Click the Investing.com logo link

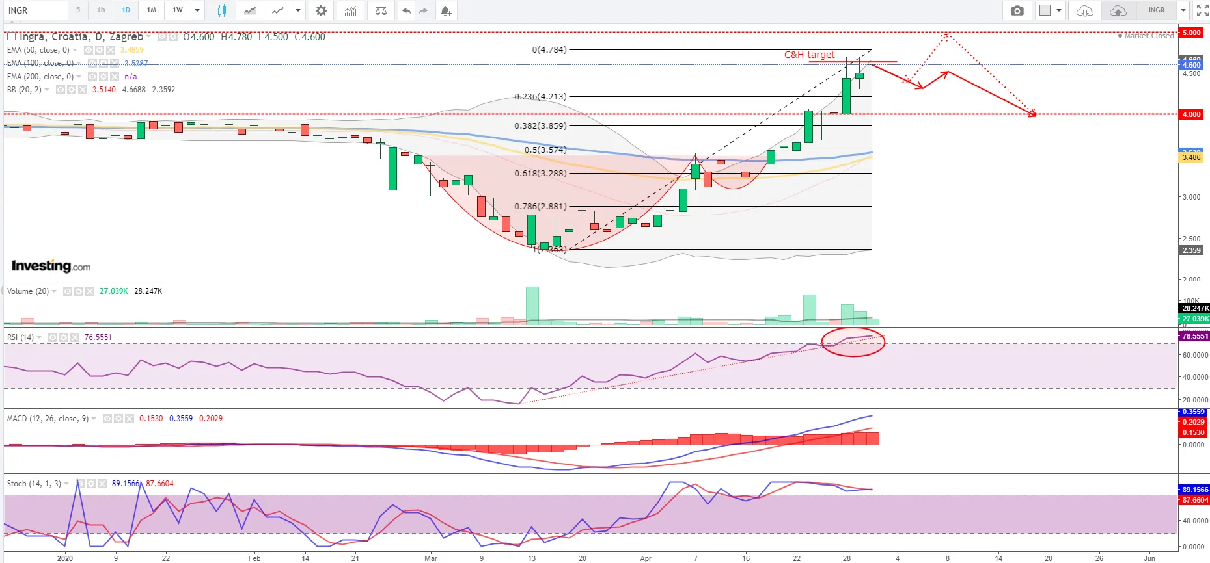coord(51,266)
